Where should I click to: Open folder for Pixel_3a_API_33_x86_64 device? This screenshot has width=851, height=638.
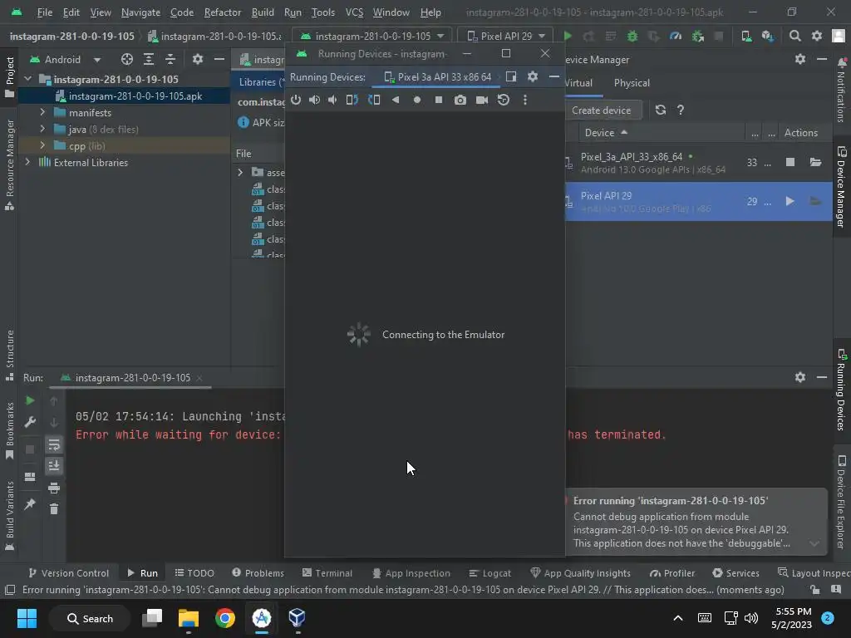tap(815, 162)
